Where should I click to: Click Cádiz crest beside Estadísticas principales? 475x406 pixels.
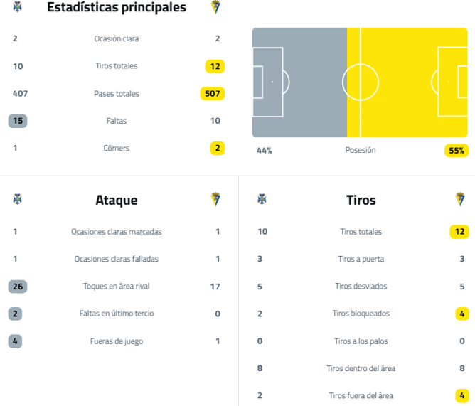[x=215, y=6]
